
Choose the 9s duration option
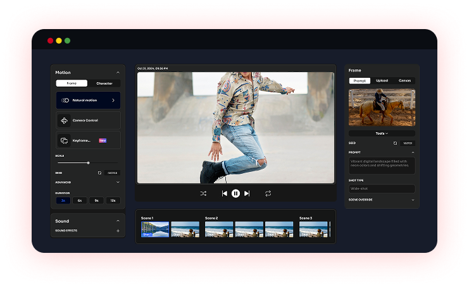tap(96, 200)
